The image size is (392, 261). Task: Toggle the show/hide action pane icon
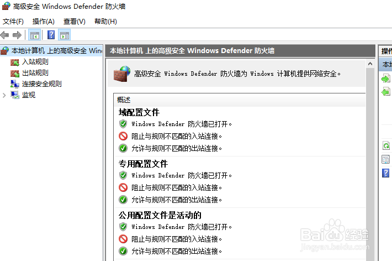pos(65,35)
